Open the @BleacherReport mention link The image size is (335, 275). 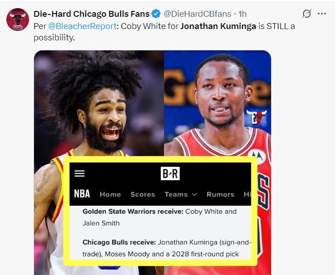click(x=83, y=26)
